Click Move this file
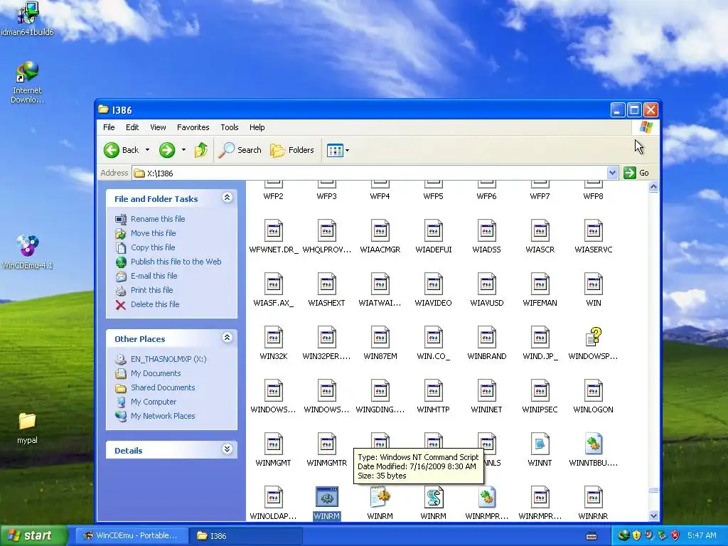The width and height of the screenshot is (728, 546). (154, 233)
